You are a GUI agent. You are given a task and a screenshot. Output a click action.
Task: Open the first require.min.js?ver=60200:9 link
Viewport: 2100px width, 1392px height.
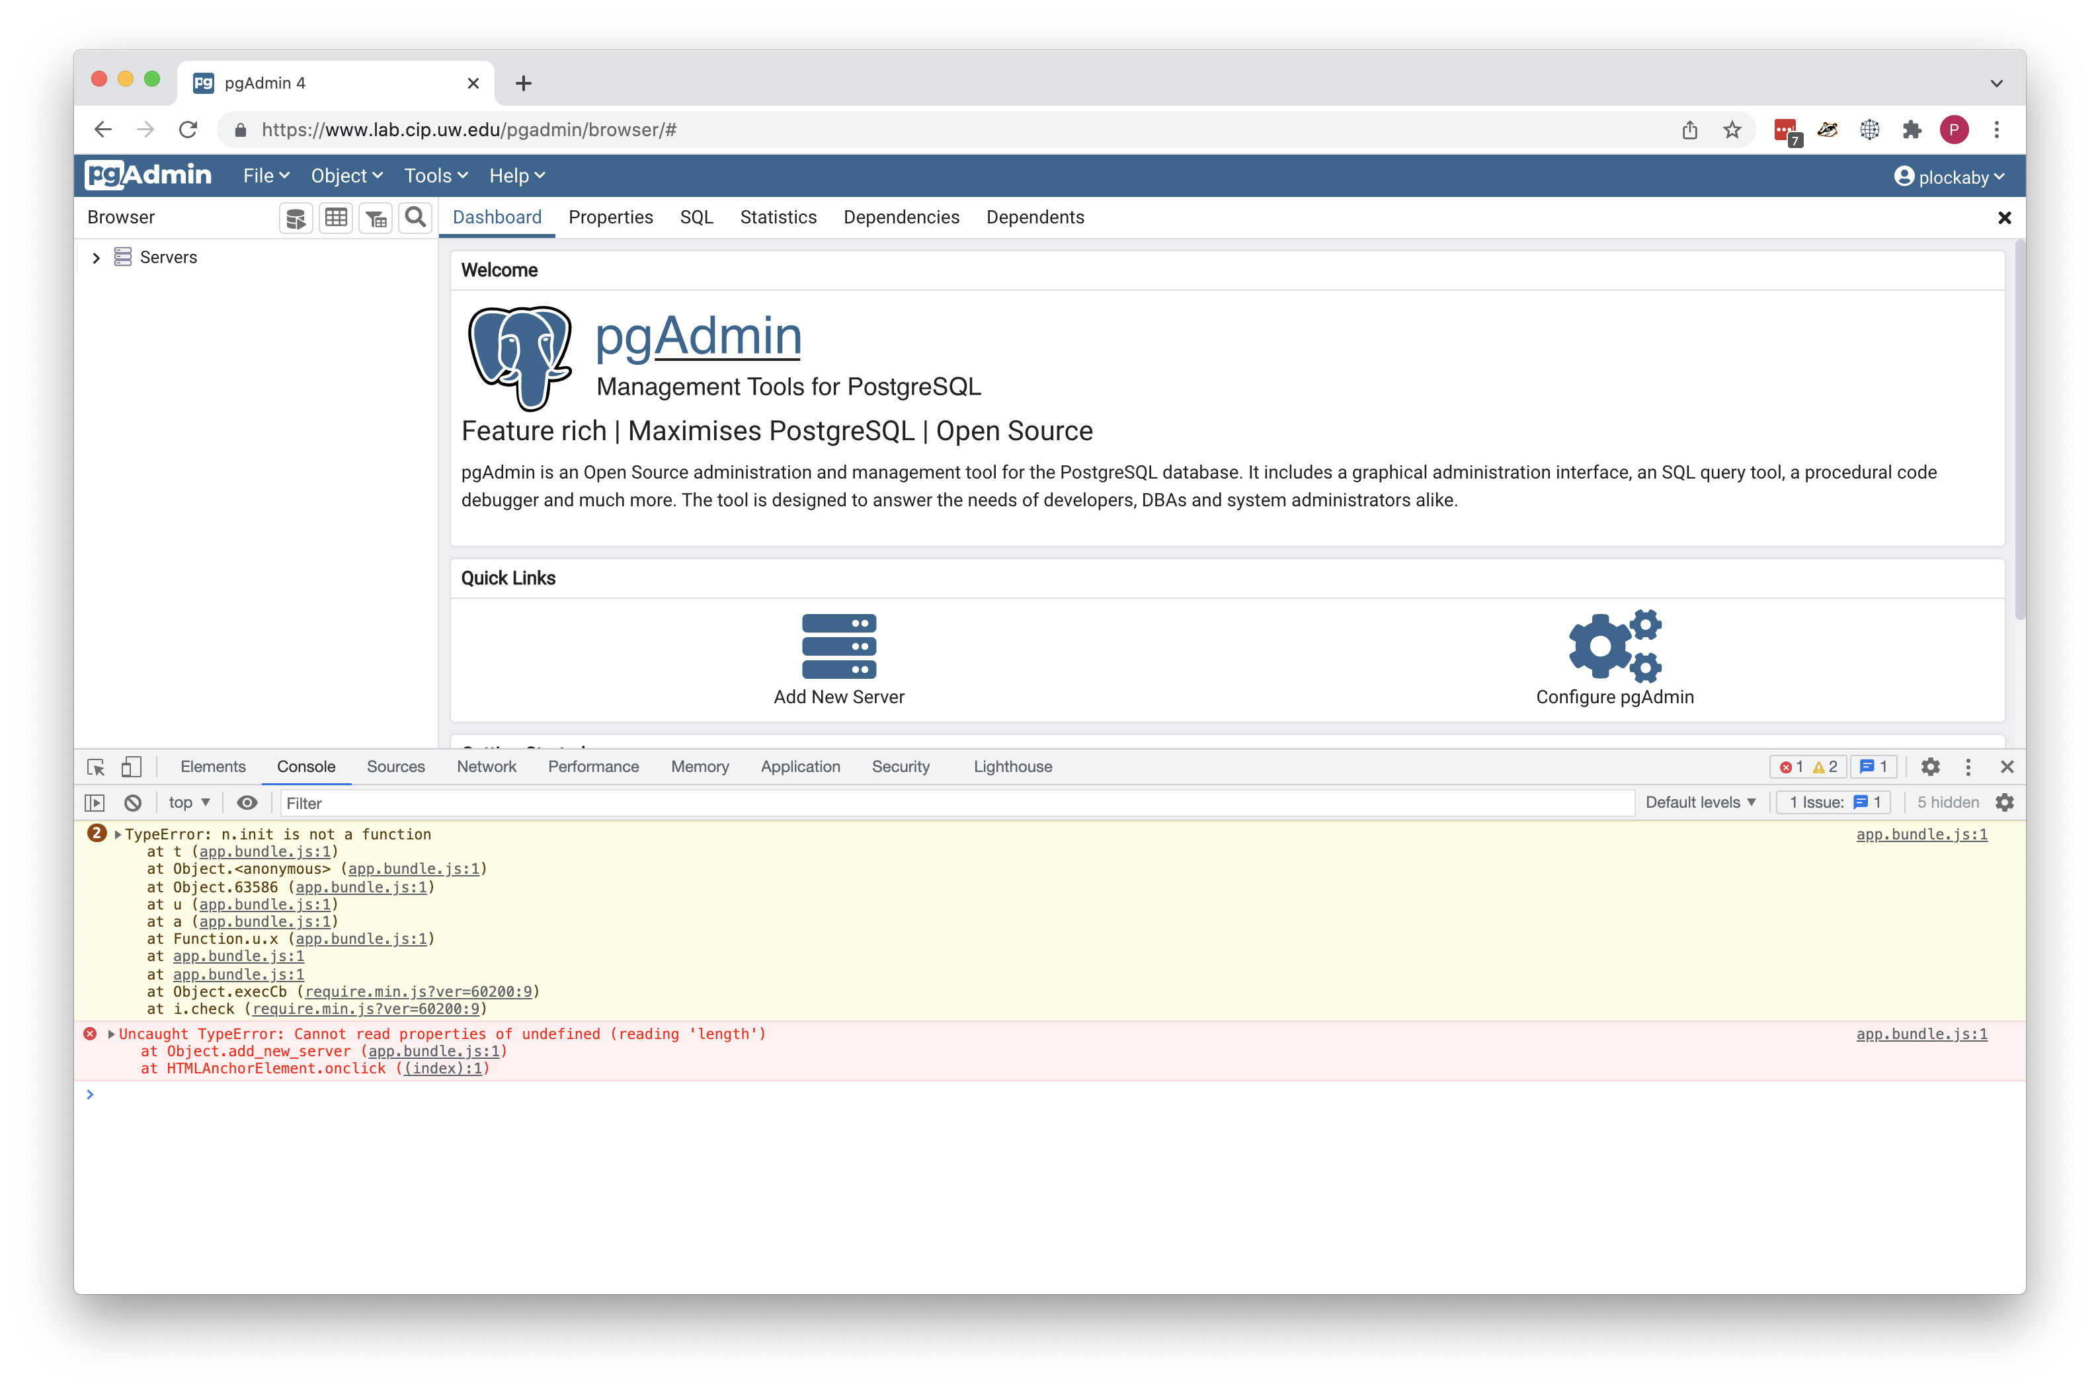tap(419, 991)
